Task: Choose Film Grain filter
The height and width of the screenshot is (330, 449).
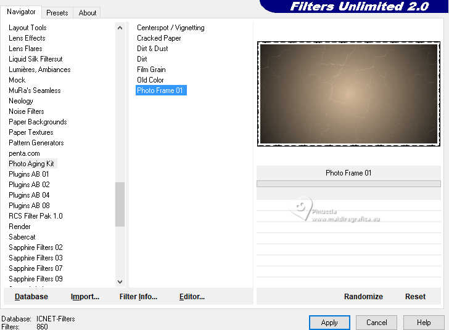Action: (151, 70)
